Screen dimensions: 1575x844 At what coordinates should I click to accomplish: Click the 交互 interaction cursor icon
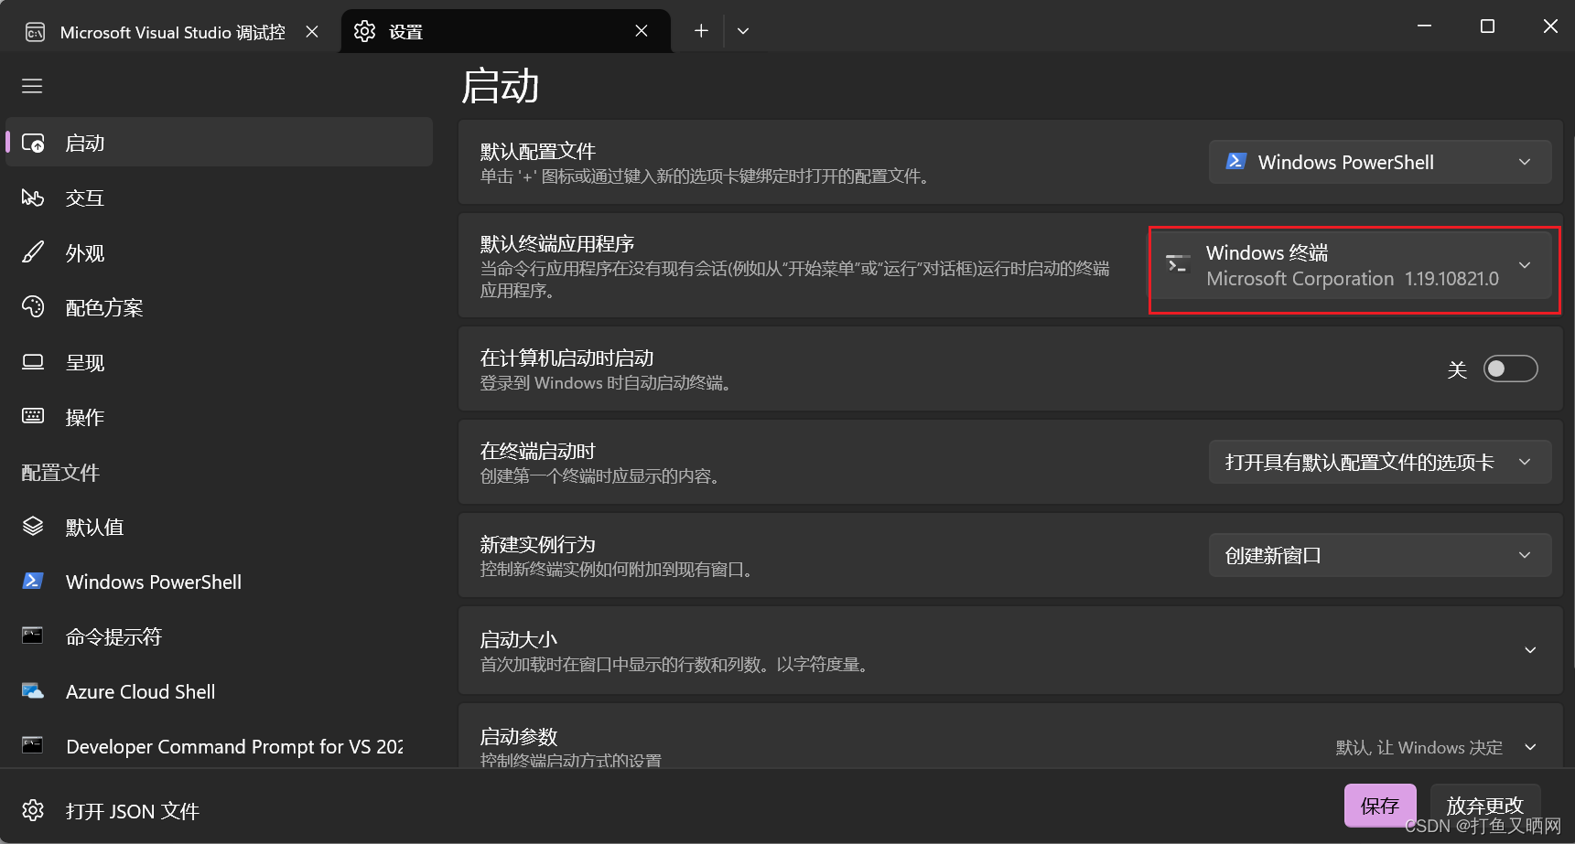tap(33, 198)
